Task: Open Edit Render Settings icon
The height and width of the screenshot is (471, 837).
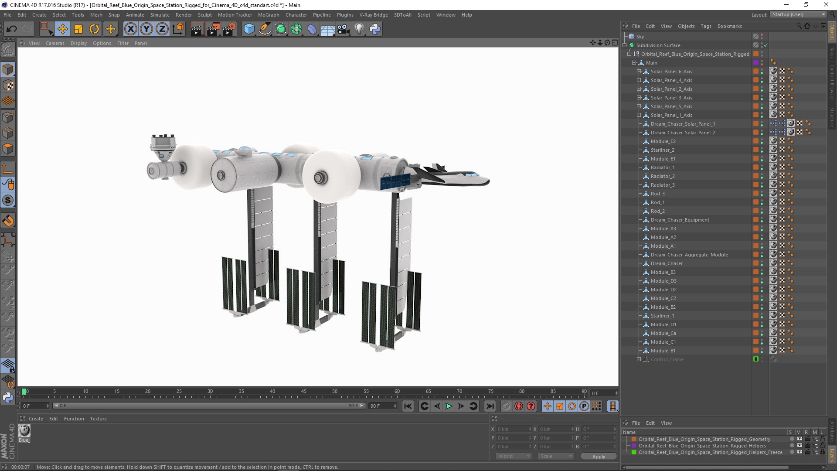Action: [229, 29]
